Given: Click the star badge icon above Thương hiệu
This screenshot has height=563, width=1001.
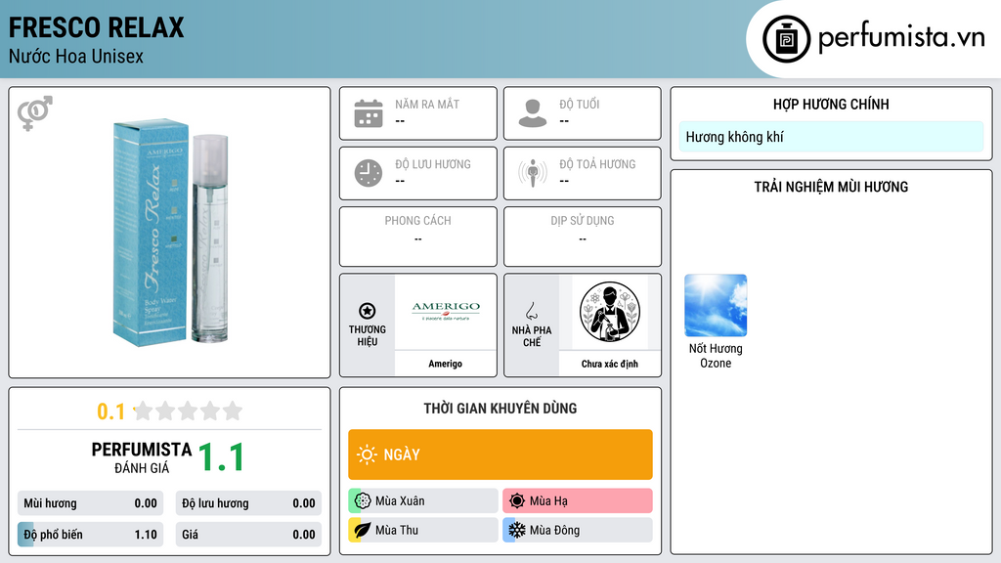Looking at the screenshot, I should click(368, 311).
